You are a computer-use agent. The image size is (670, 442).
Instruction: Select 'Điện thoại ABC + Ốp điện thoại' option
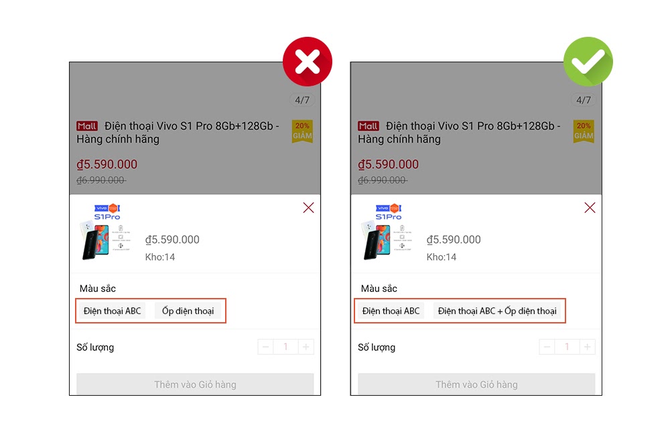point(497,311)
